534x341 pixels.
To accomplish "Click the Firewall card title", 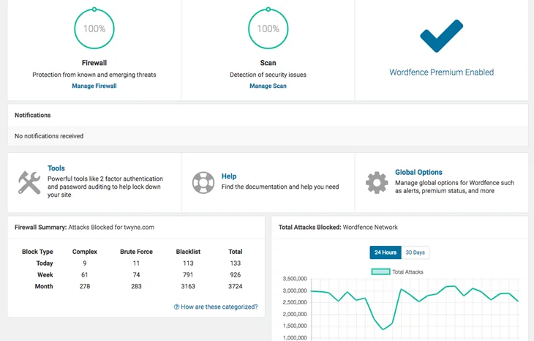I will tap(94, 63).
